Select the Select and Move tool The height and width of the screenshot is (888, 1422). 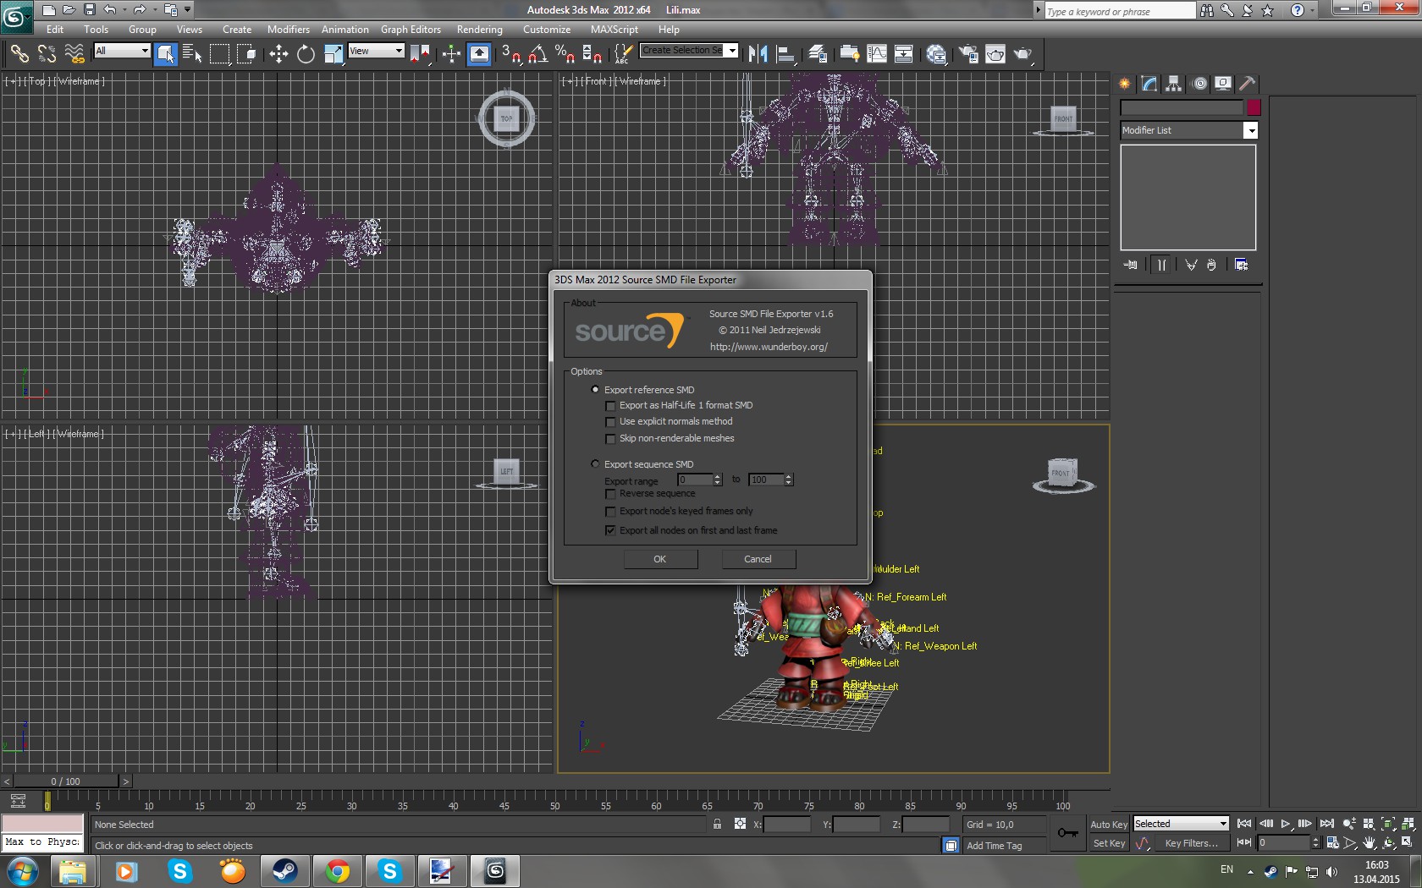(278, 54)
